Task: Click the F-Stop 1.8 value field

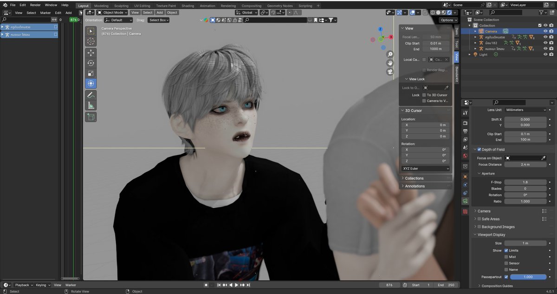Action: coord(525,182)
